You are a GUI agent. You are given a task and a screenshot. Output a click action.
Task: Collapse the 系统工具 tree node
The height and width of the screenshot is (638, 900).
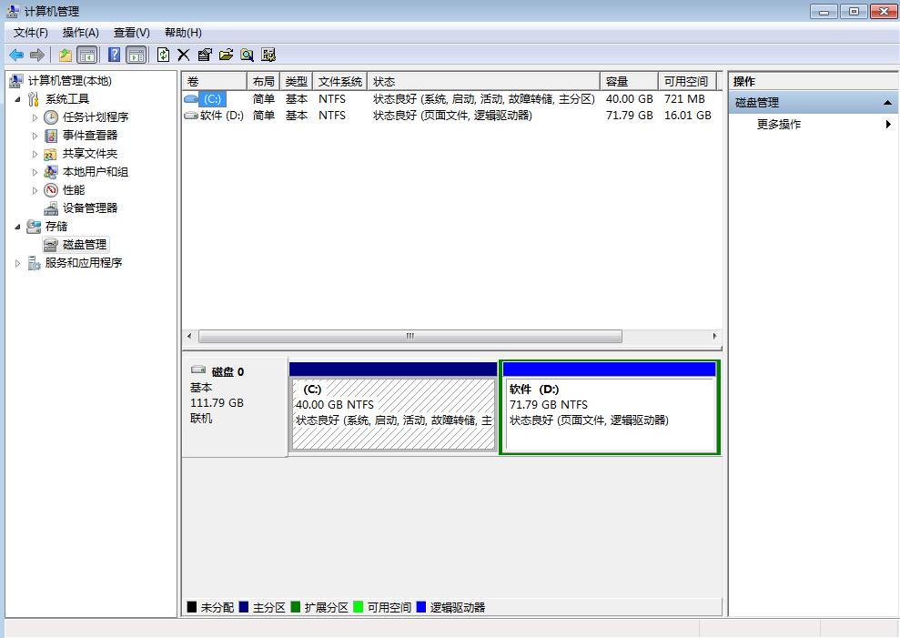coord(18,99)
